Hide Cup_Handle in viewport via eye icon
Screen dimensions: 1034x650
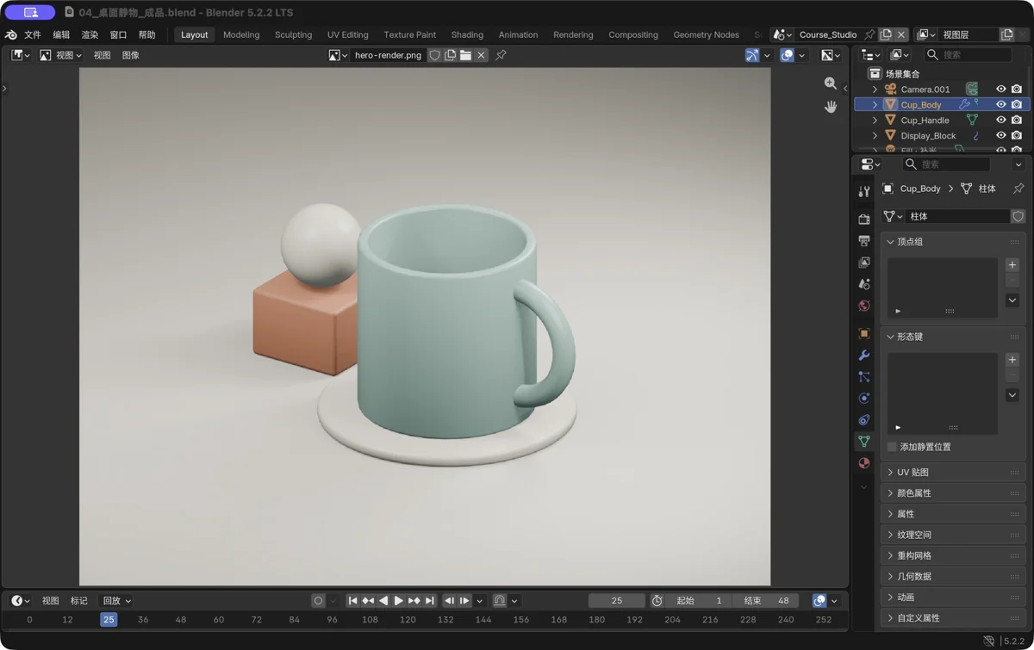click(x=1000, y=121)
